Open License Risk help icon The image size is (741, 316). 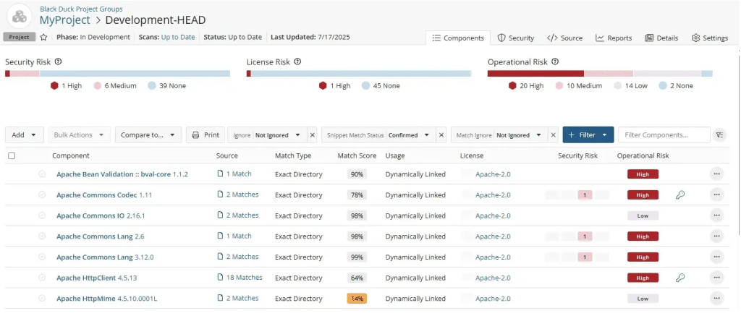click(297, 62)
